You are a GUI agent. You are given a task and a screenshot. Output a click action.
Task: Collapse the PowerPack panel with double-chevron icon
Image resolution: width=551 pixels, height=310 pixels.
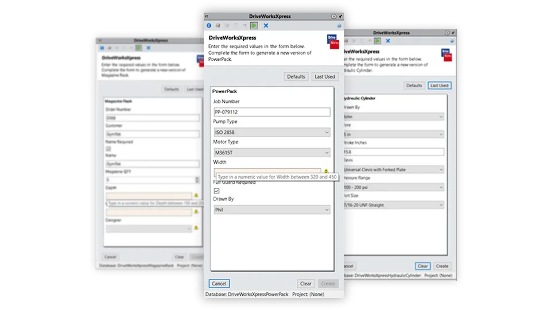pyautogui.click(x=207, y=17)
